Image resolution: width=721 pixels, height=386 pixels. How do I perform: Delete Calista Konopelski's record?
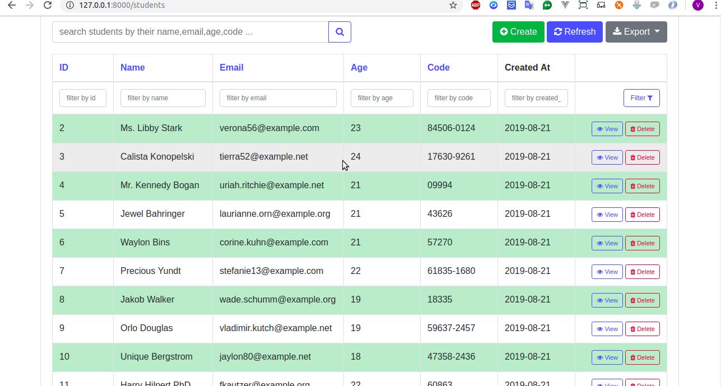point(642,157)
